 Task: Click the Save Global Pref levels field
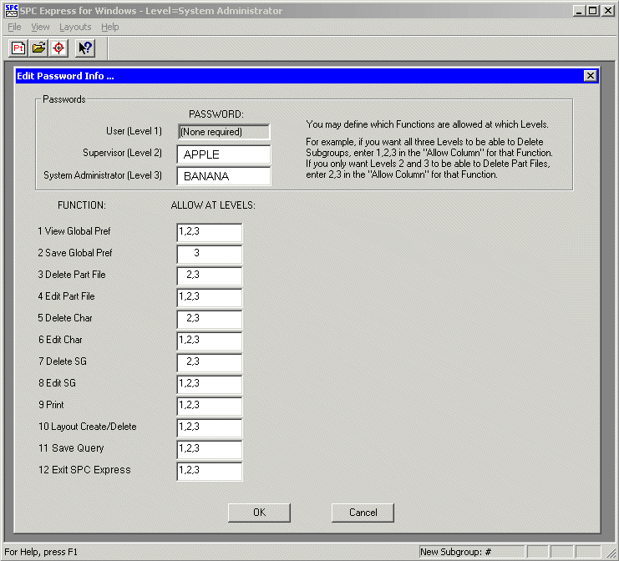click(210, 254)
